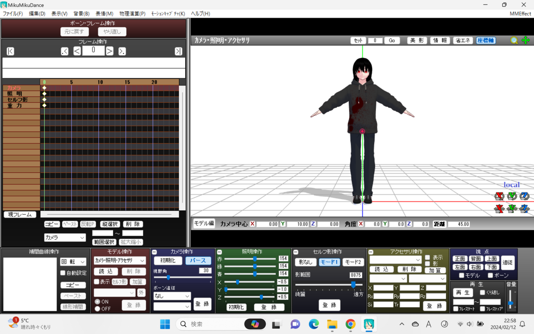Open the ファイル(F) menu
The height and width of the screenshot is (334, 534).
click(13, 14)
